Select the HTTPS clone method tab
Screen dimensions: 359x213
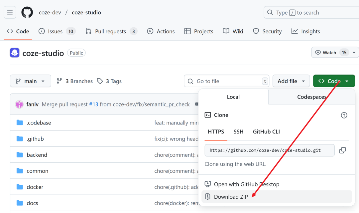[x=216, y=131]
